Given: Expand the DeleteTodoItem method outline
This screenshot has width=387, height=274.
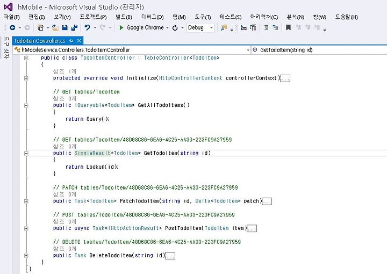Looking at the screenshot, I should click(x=26, y=256).
